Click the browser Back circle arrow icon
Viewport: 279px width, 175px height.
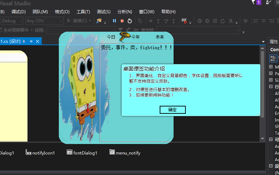(x=200, y=21)
